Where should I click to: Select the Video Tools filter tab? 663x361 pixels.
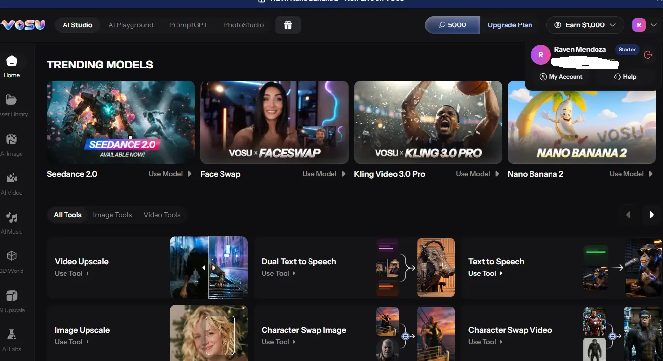pos(162,215)
